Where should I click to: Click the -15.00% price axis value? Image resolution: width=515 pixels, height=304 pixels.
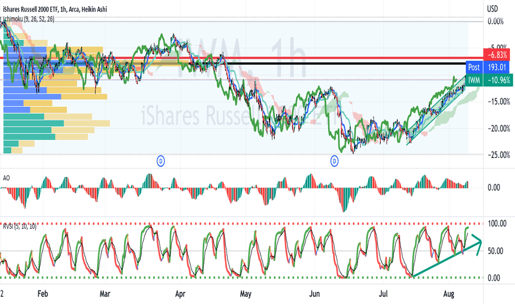pos(499,102)
